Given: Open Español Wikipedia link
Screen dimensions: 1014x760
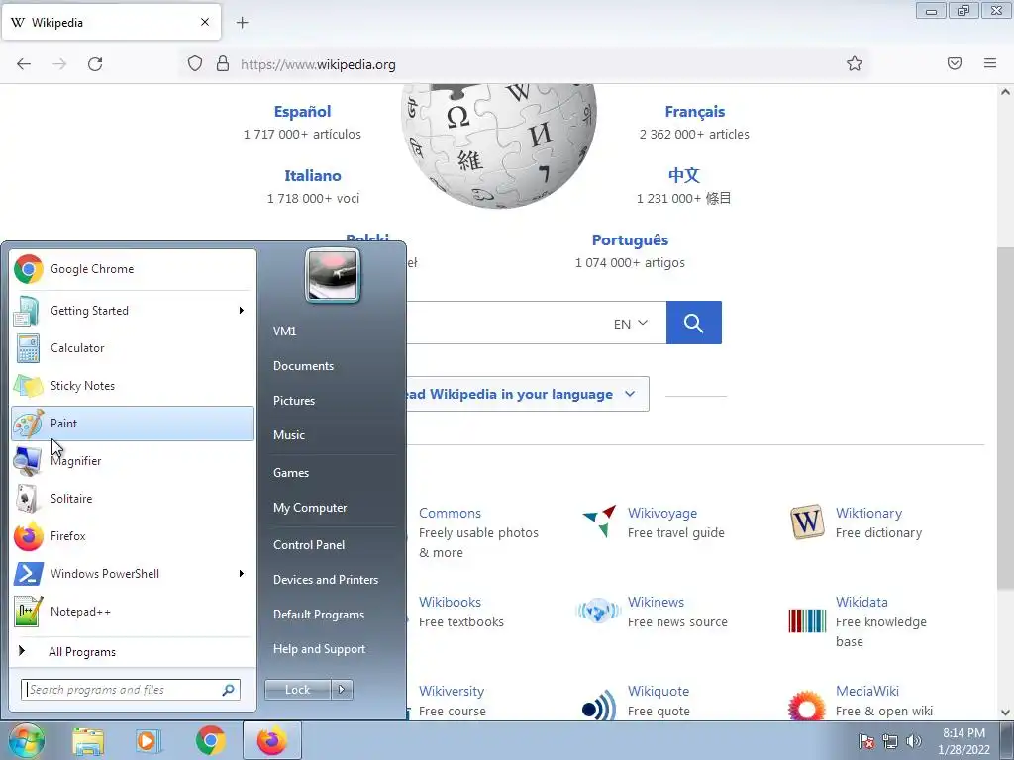Looking at the screenshot, I should [303, 111].
